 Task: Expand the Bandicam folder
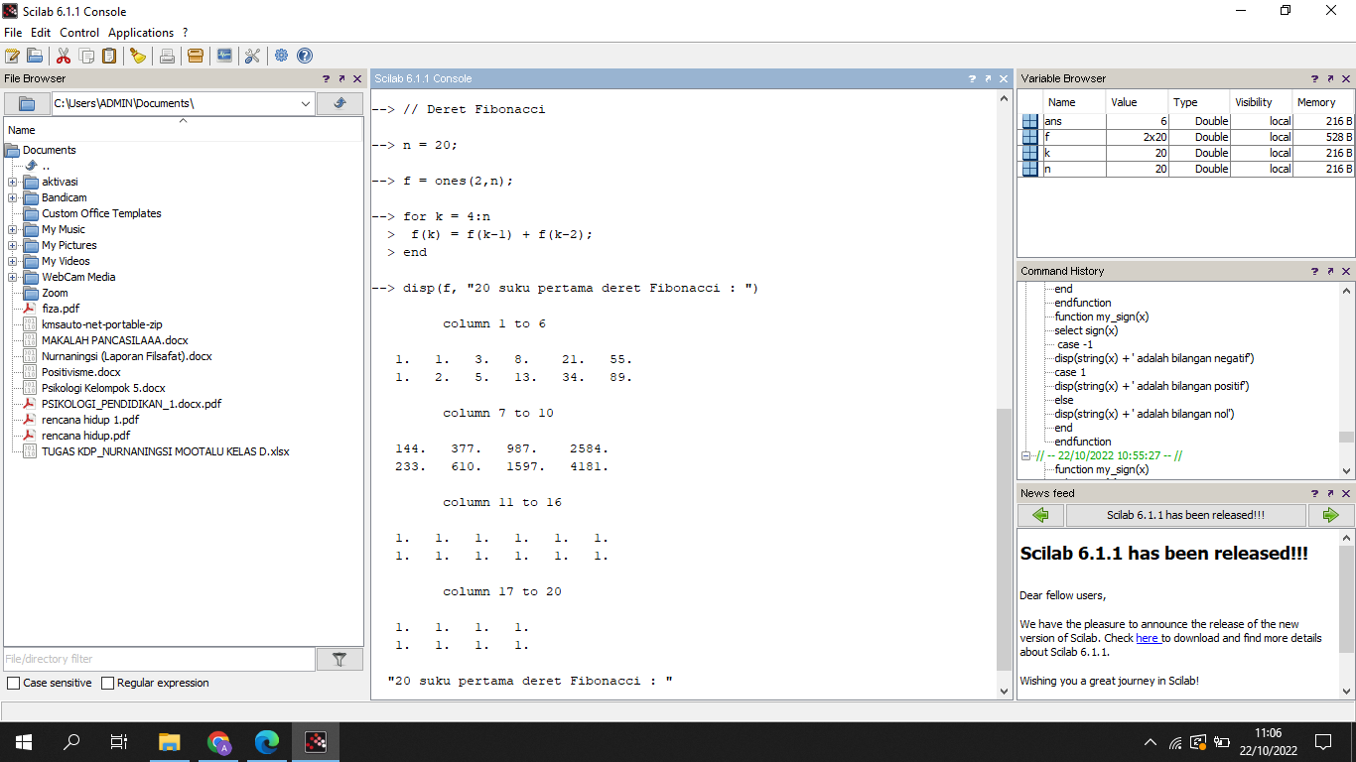(x=12, y=197)
